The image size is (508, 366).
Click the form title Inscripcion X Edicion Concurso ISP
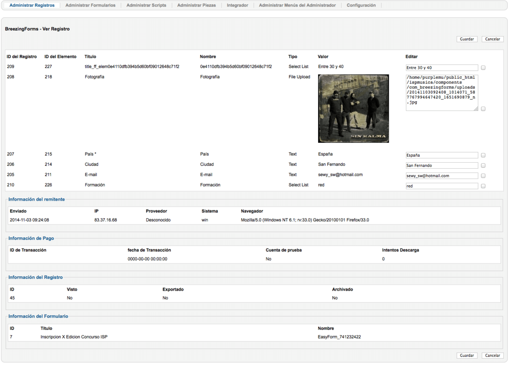(x=74, y=337)
